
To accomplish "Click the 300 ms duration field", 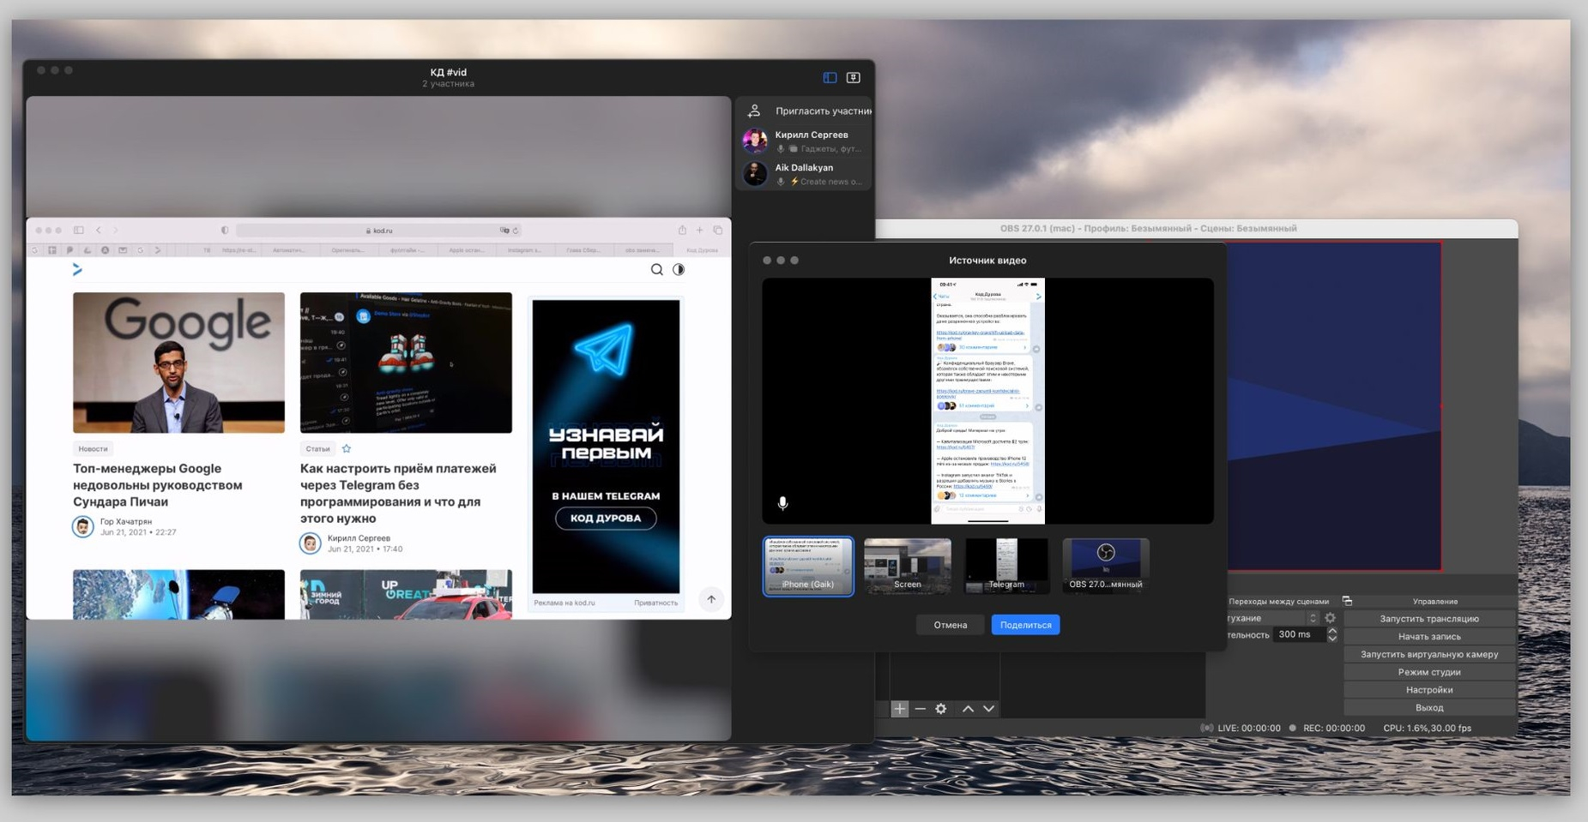I will (x=1298, y=635).
